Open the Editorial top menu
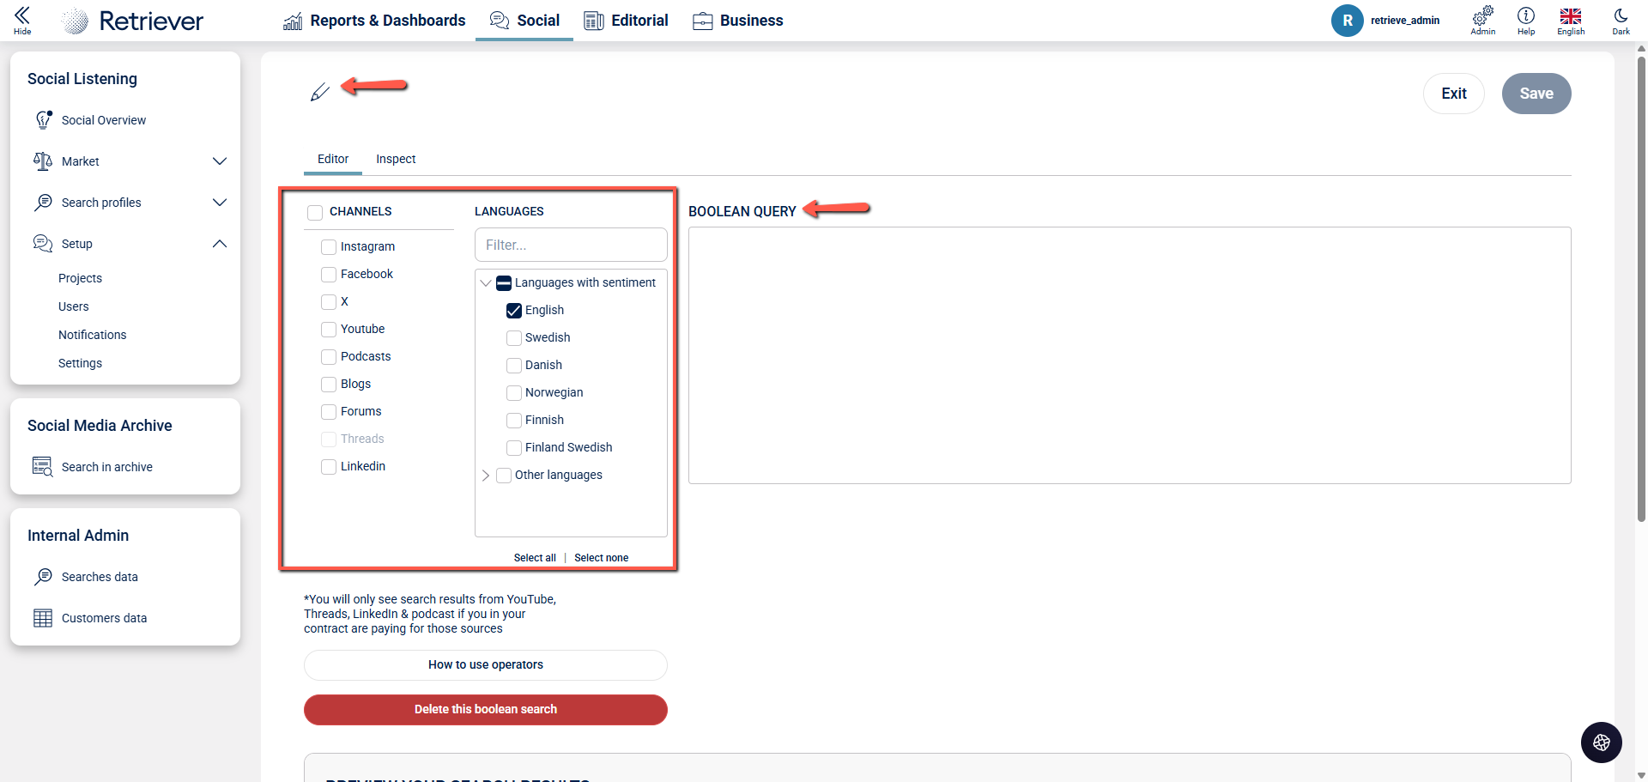 point(627,21)
